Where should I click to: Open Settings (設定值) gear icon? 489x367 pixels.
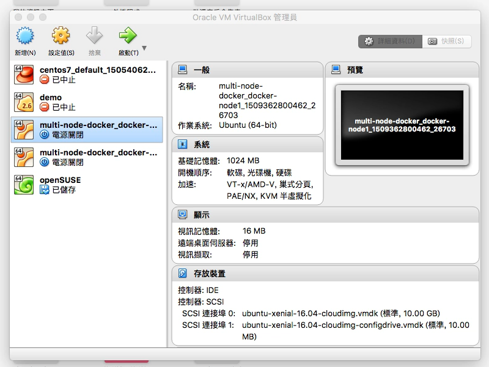coord(61,35)
